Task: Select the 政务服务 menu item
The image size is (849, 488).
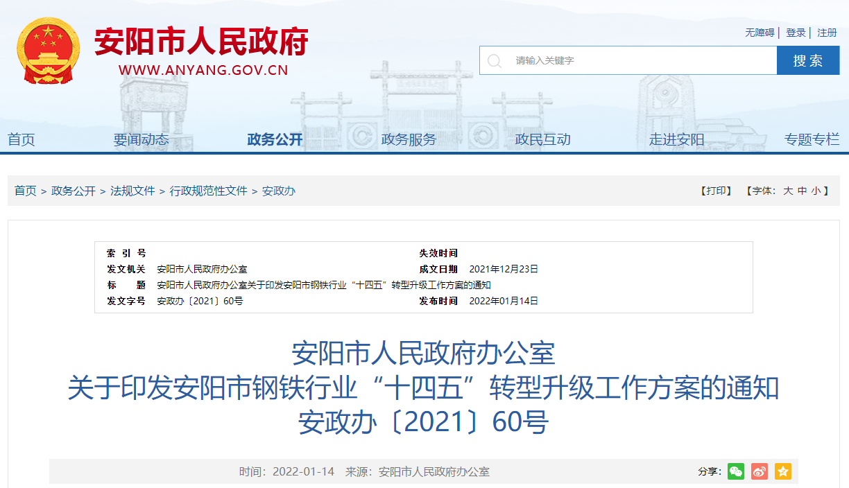Action: [x=409, y=139]
